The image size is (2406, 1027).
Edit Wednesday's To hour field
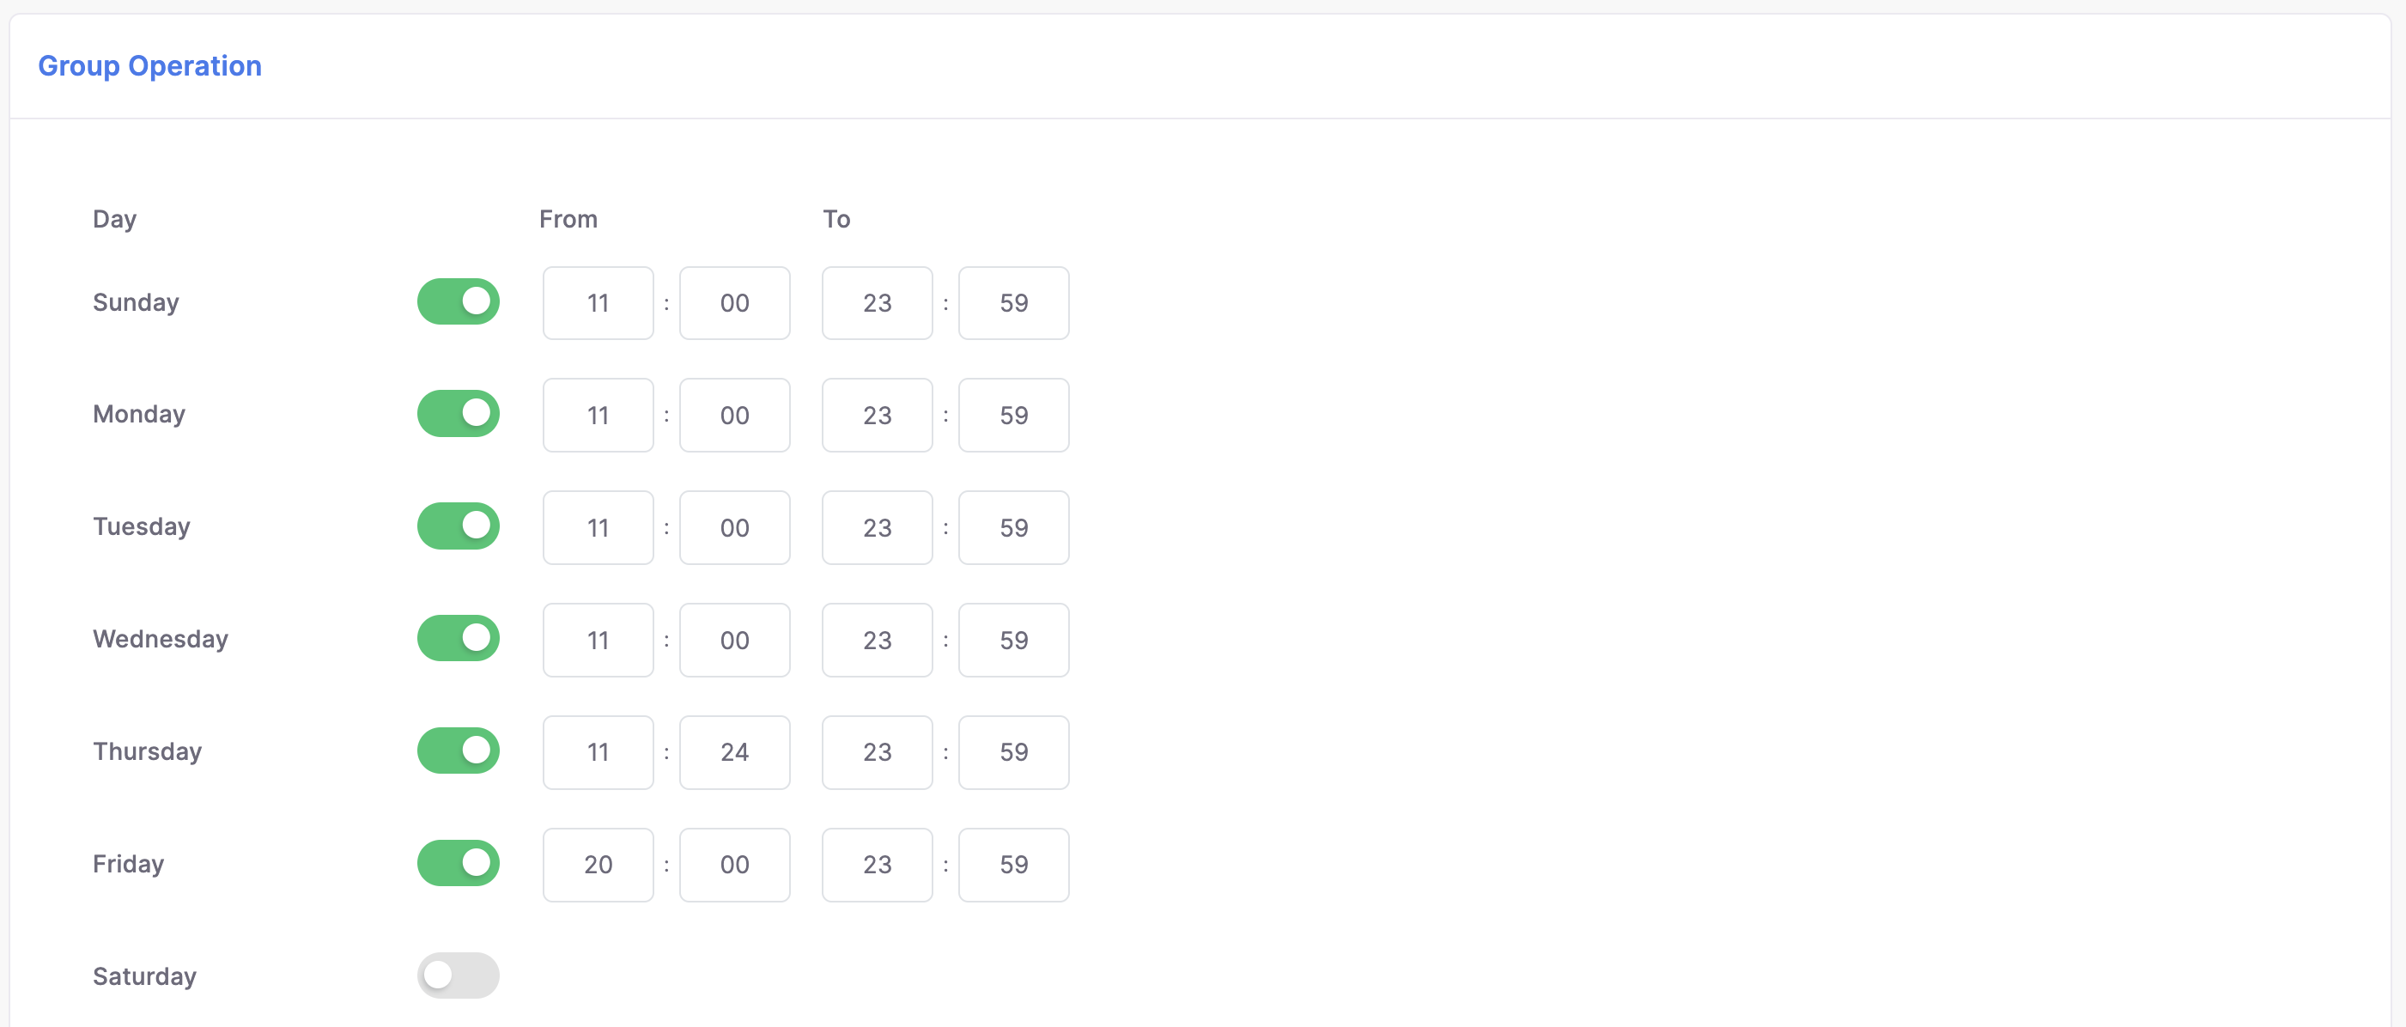click(877, 641)
